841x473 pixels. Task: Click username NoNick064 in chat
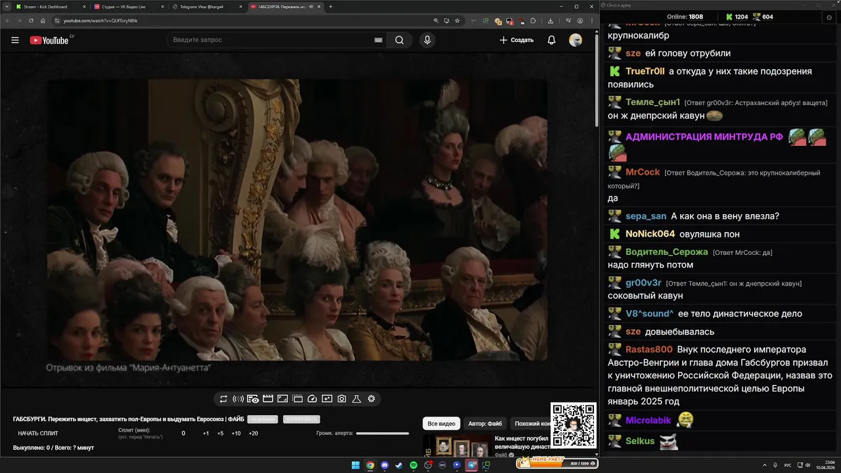pyautogui.click(x=650, y=234)
